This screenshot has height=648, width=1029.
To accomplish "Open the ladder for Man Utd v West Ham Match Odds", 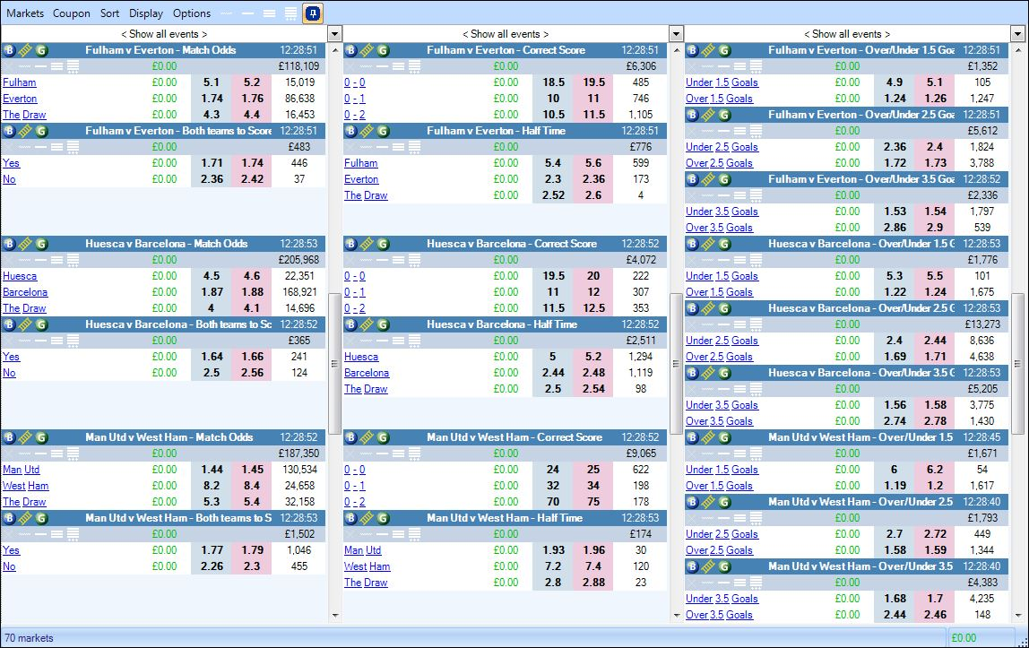I will [x=25, y=436].
